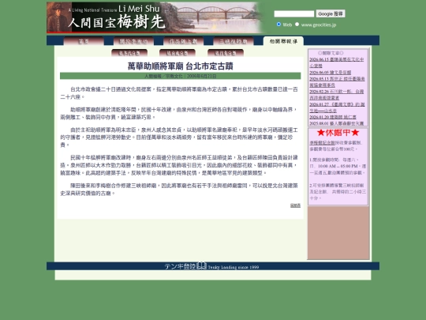Click the テンキ登陸 Tenky Landing footer logo
426x320 pixels.
211,266
